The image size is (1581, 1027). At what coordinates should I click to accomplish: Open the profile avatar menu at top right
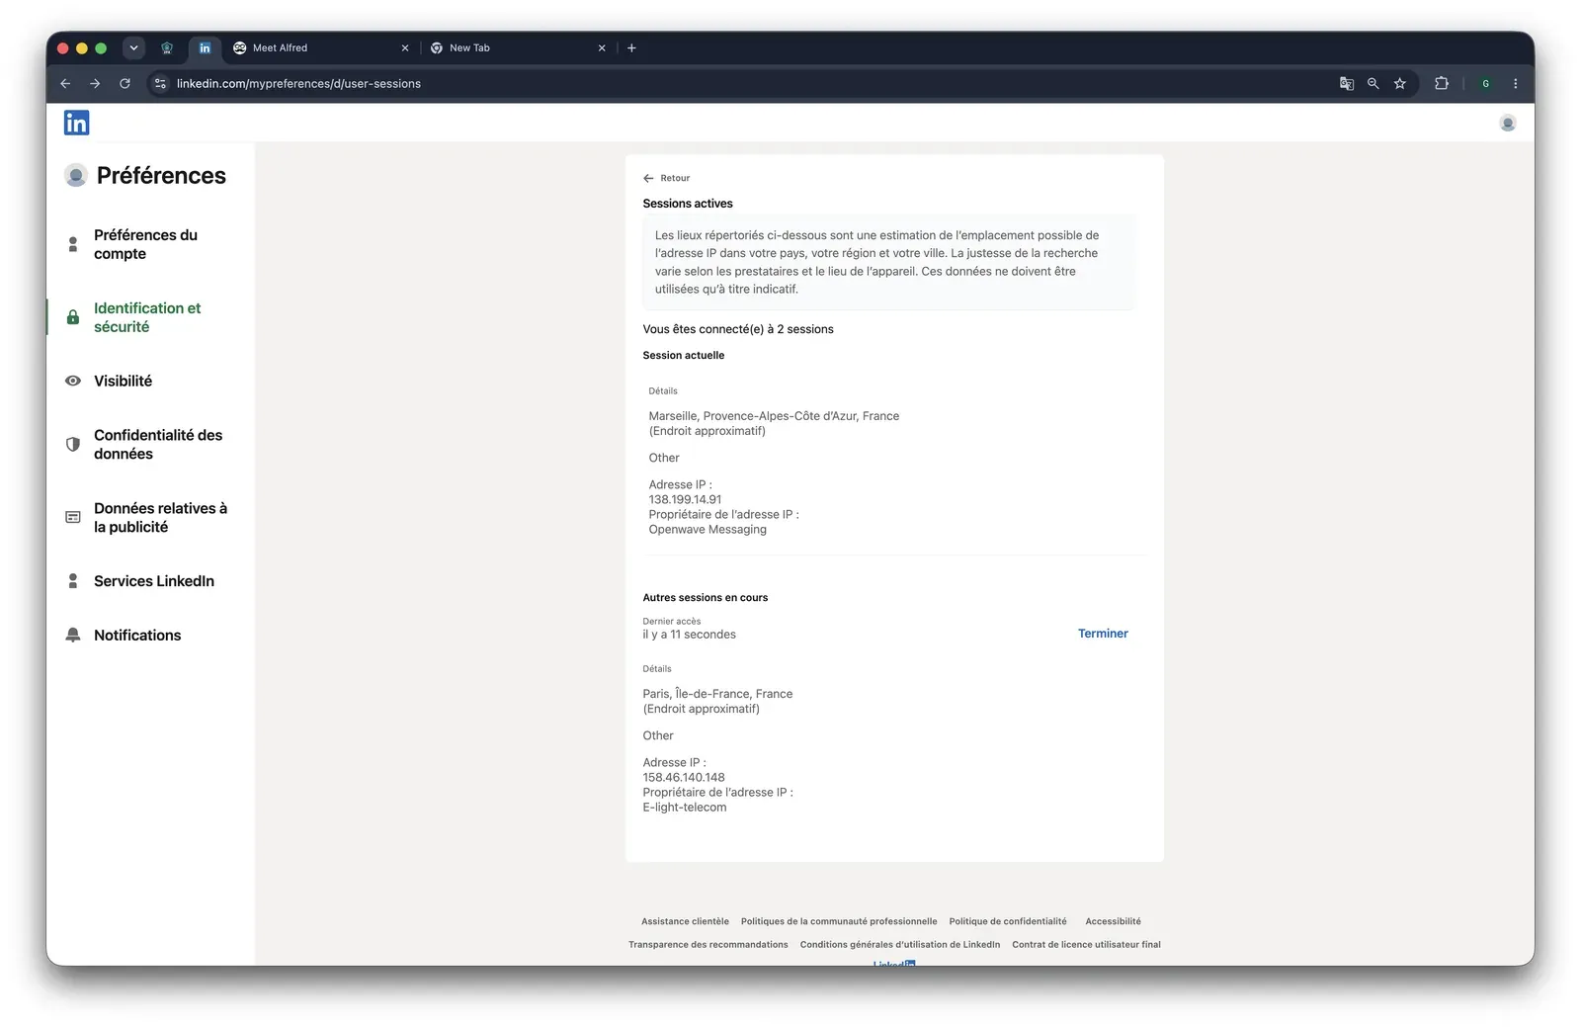[x=1507, y=123]
